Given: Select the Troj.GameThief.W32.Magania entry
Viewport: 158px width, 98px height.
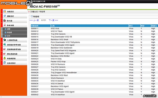Looking at the screenshot, I should [63, 51].
